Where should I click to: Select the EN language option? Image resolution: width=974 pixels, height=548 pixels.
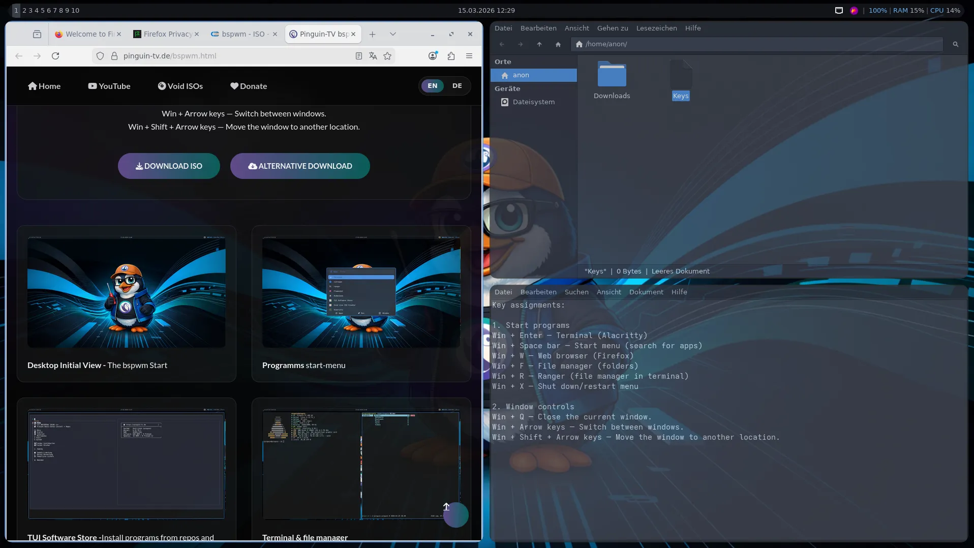click(x=433, y=86)
